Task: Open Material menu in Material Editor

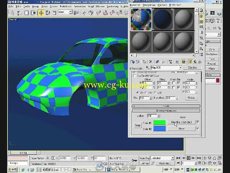Action: point(135,5)
